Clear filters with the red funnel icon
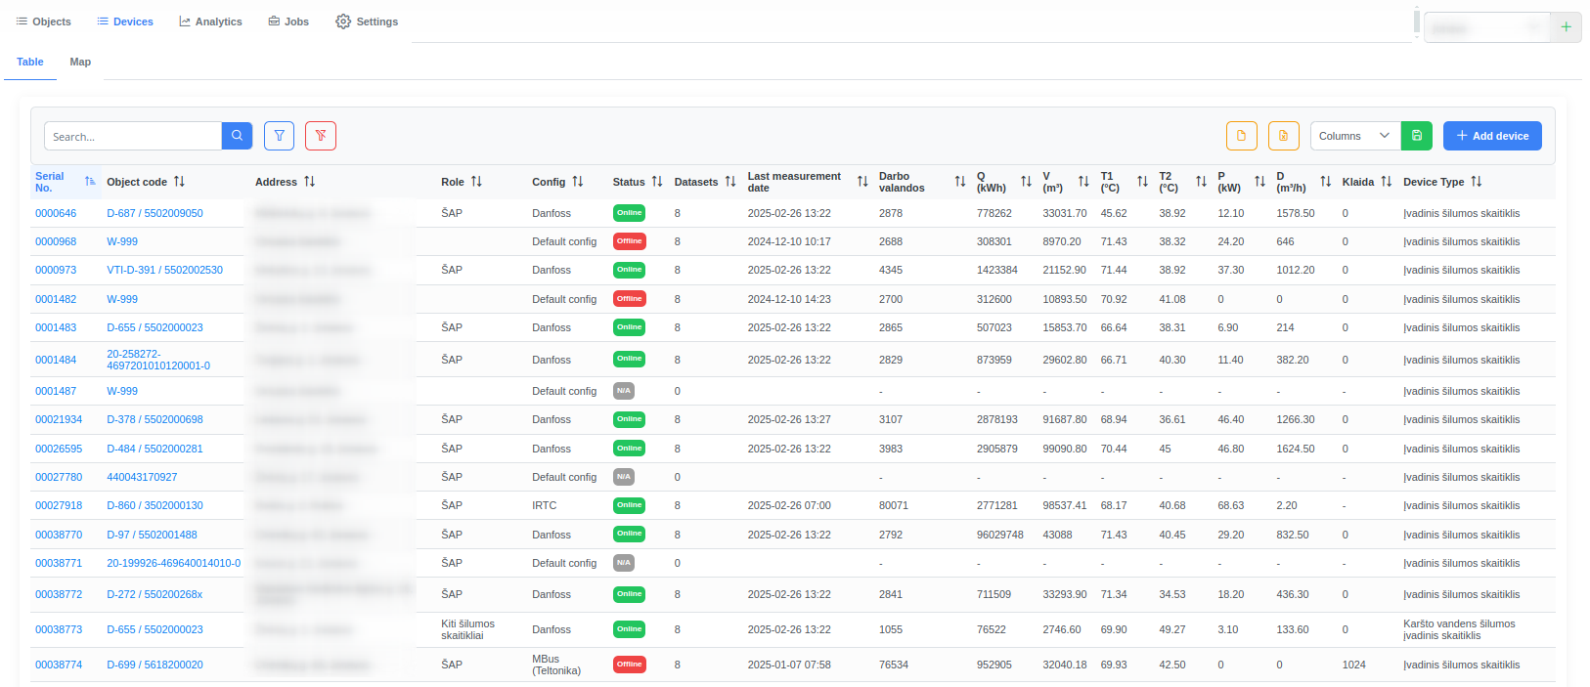 (321, 136)
